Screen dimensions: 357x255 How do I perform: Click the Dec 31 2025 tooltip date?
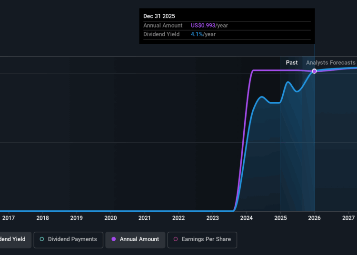[159, 16]
